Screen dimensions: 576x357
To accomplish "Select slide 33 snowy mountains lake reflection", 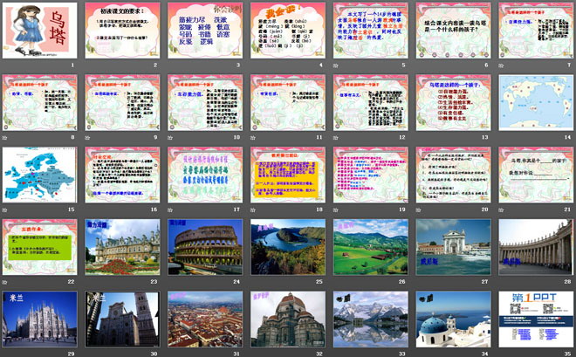I will tap(371, 319).
